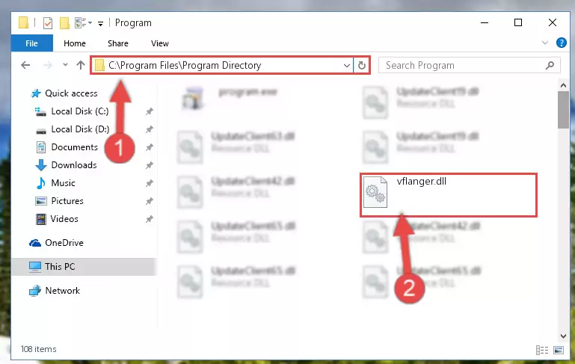575x364 pixels.
Task: Click the OneDrive cloud icon
Action: pos(35,243)
